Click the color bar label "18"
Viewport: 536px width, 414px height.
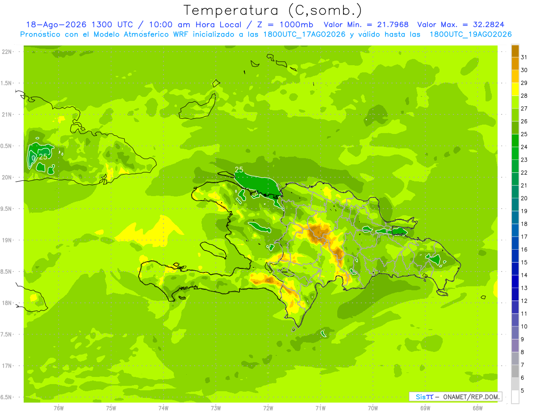click(x=524, y=224)
